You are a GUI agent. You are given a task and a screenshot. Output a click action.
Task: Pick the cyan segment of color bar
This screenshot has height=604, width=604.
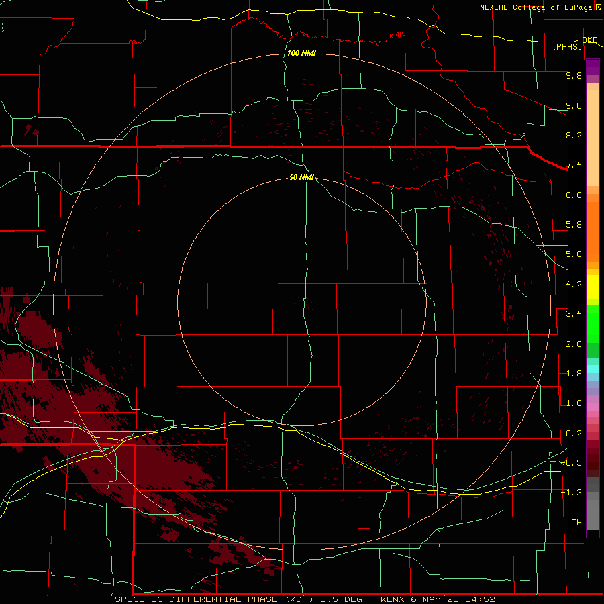point(593,369)
